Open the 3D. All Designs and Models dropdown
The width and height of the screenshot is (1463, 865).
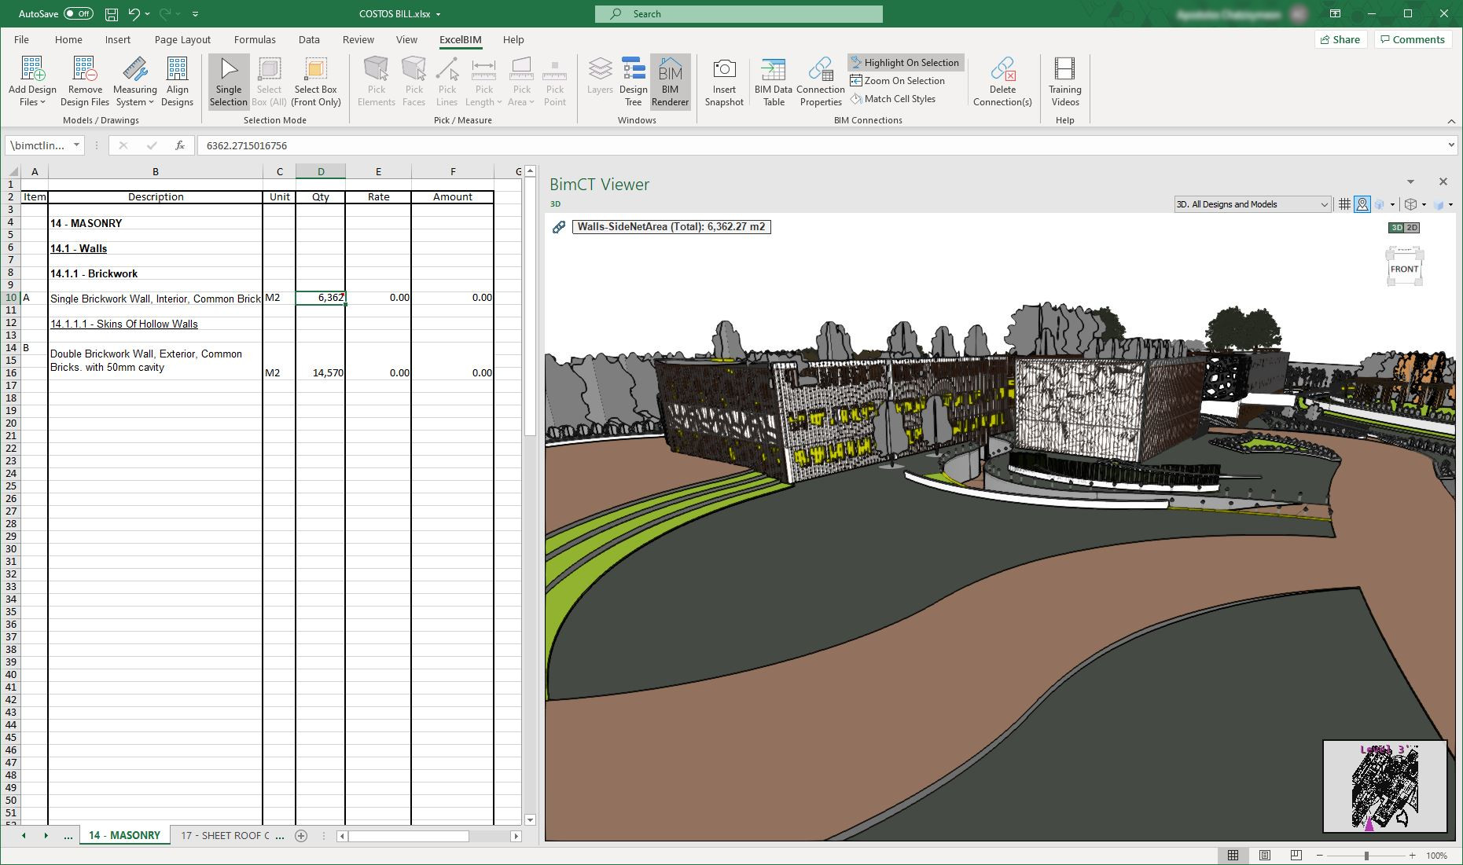(x=1252, y=204)
